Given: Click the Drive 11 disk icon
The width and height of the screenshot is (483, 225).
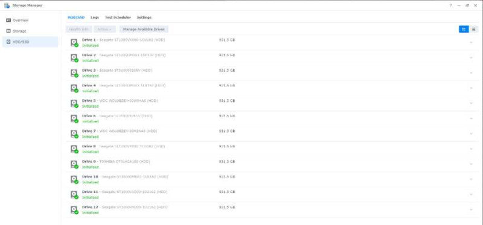Looking at the screenshot, I should [x=74, y=194].
